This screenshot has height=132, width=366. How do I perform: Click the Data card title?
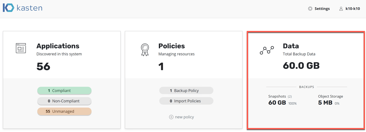point(291,46)
